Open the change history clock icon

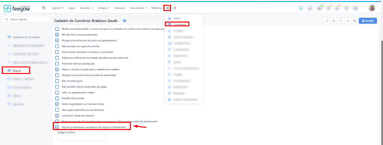(354, 21)
